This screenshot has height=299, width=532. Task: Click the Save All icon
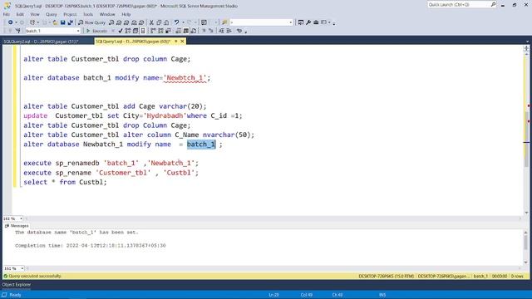pyautogui.click(x=70, y=22)
